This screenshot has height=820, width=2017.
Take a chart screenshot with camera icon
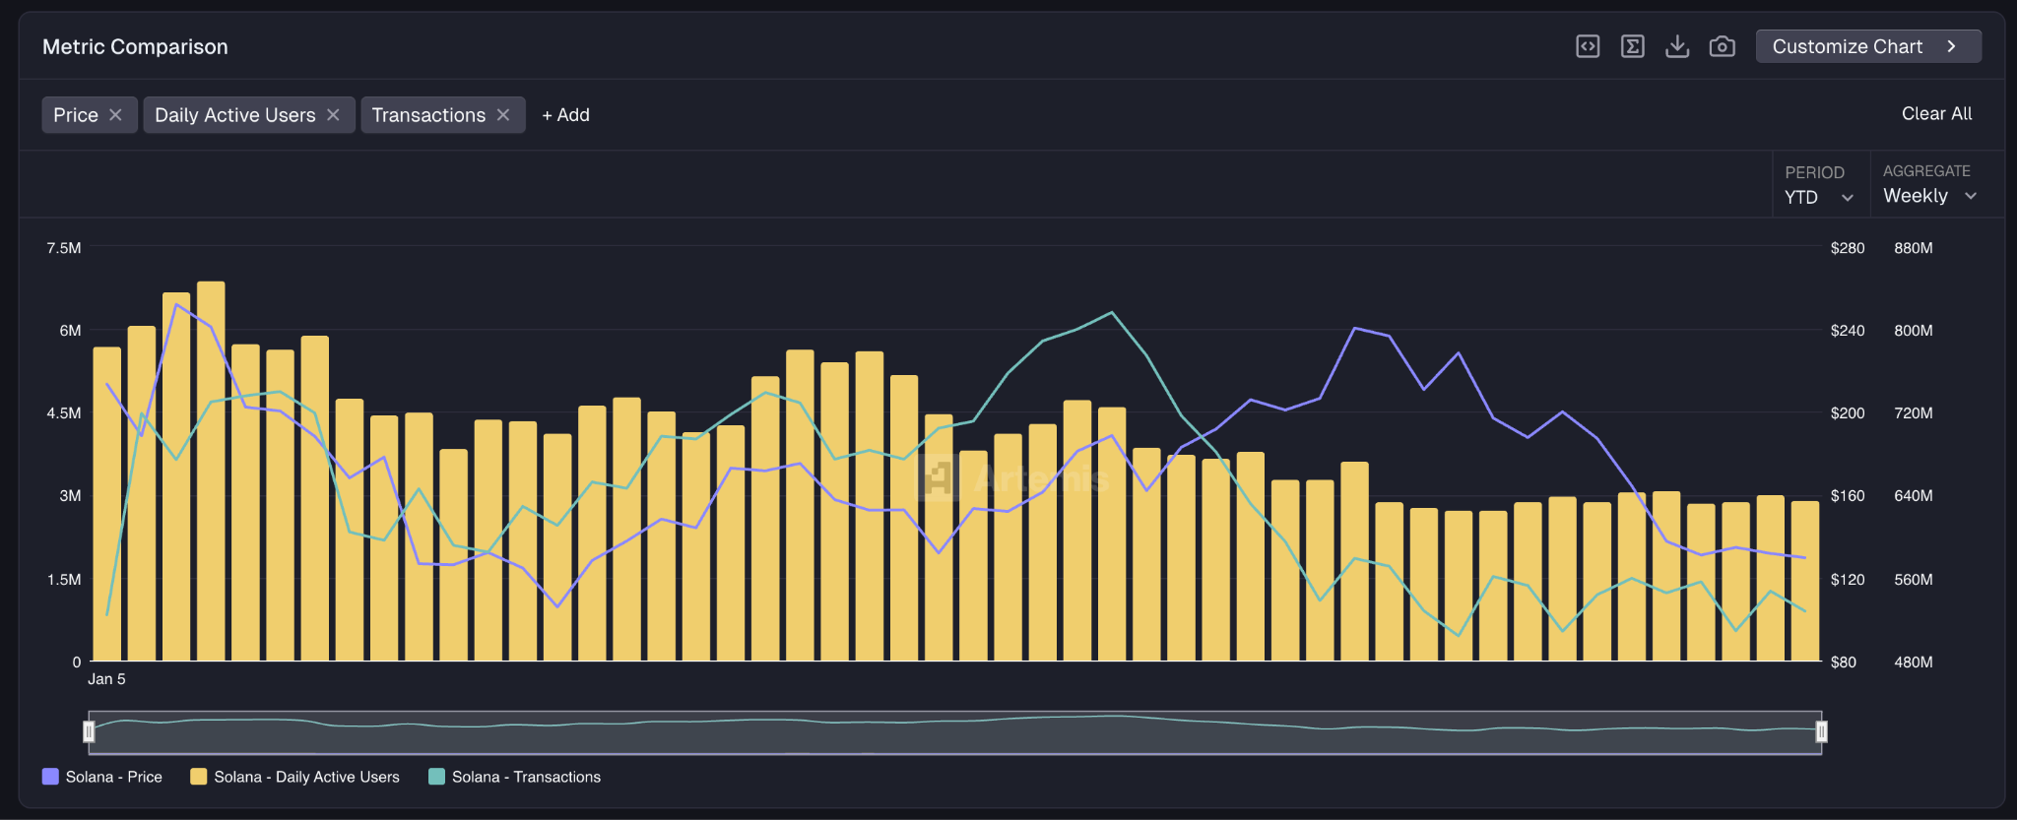pyautogui.click(x=1722, y=46)
